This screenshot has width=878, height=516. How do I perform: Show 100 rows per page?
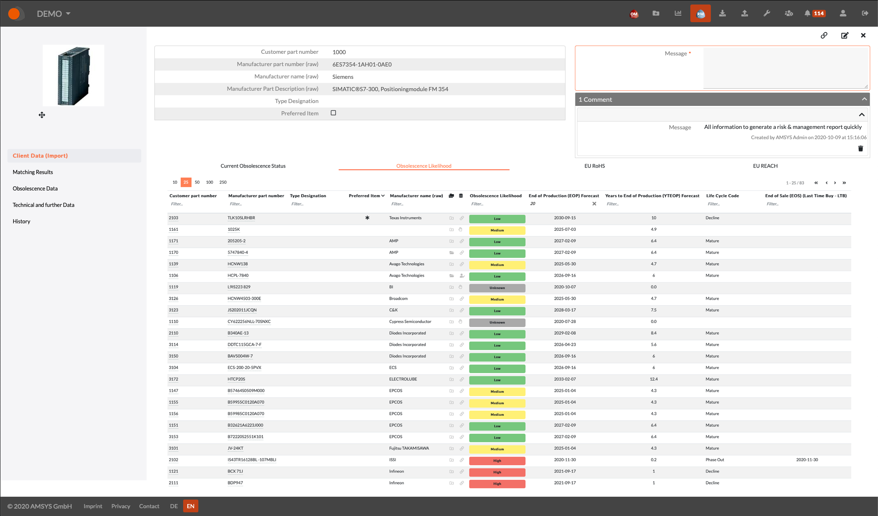209,182
